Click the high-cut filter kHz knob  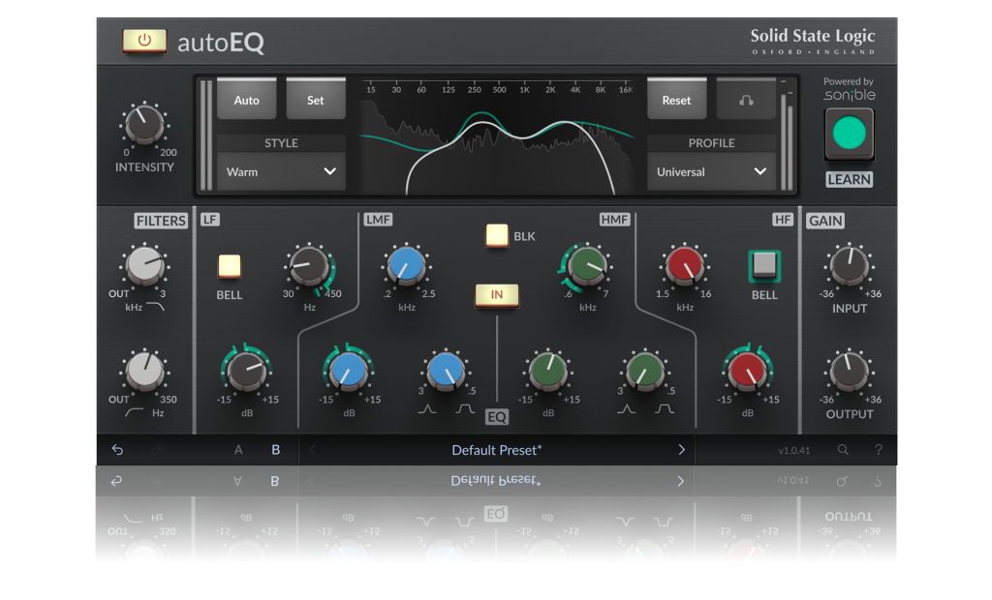point(145,265)
